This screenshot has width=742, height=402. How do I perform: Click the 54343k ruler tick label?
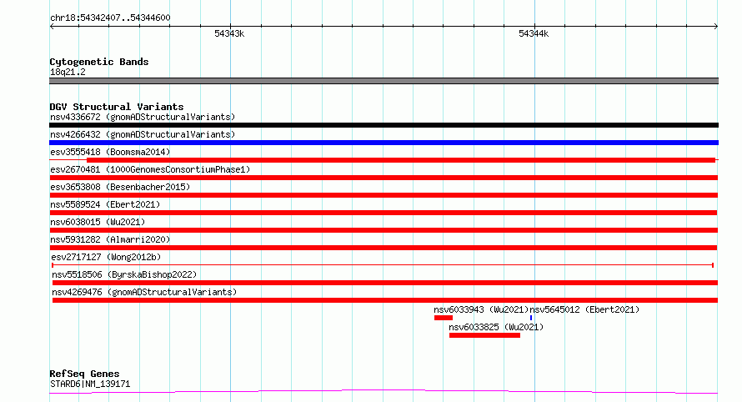[229, 33]
